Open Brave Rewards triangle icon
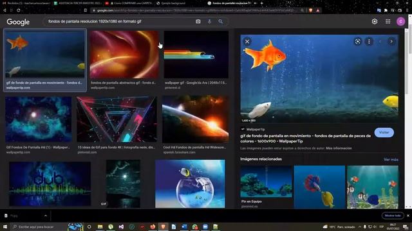The image size is (412, 231). coord(317,10)
